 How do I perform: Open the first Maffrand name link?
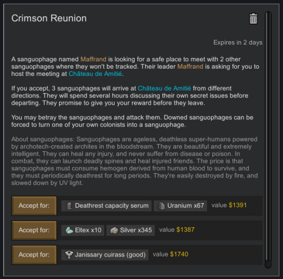[x=93, y=59]
